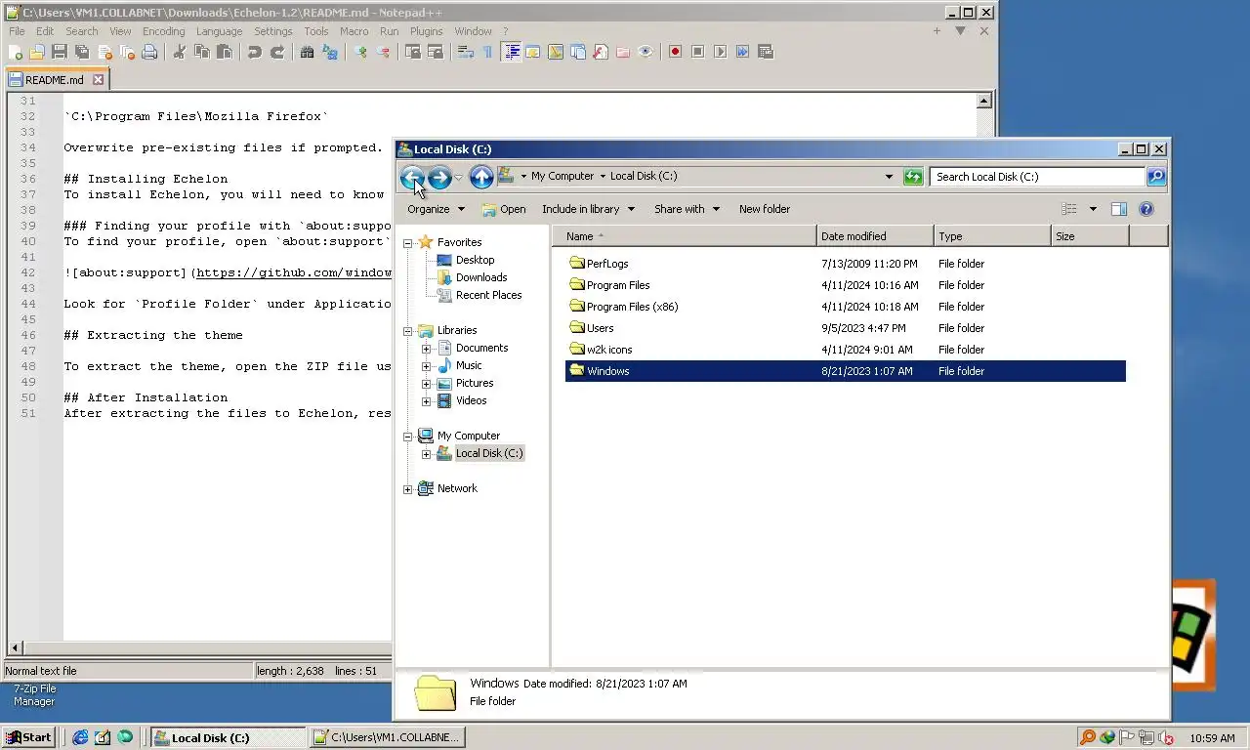Stop macro recording square icon
The width and height of the screenshot is (1250, 750).
click(697, 52)
